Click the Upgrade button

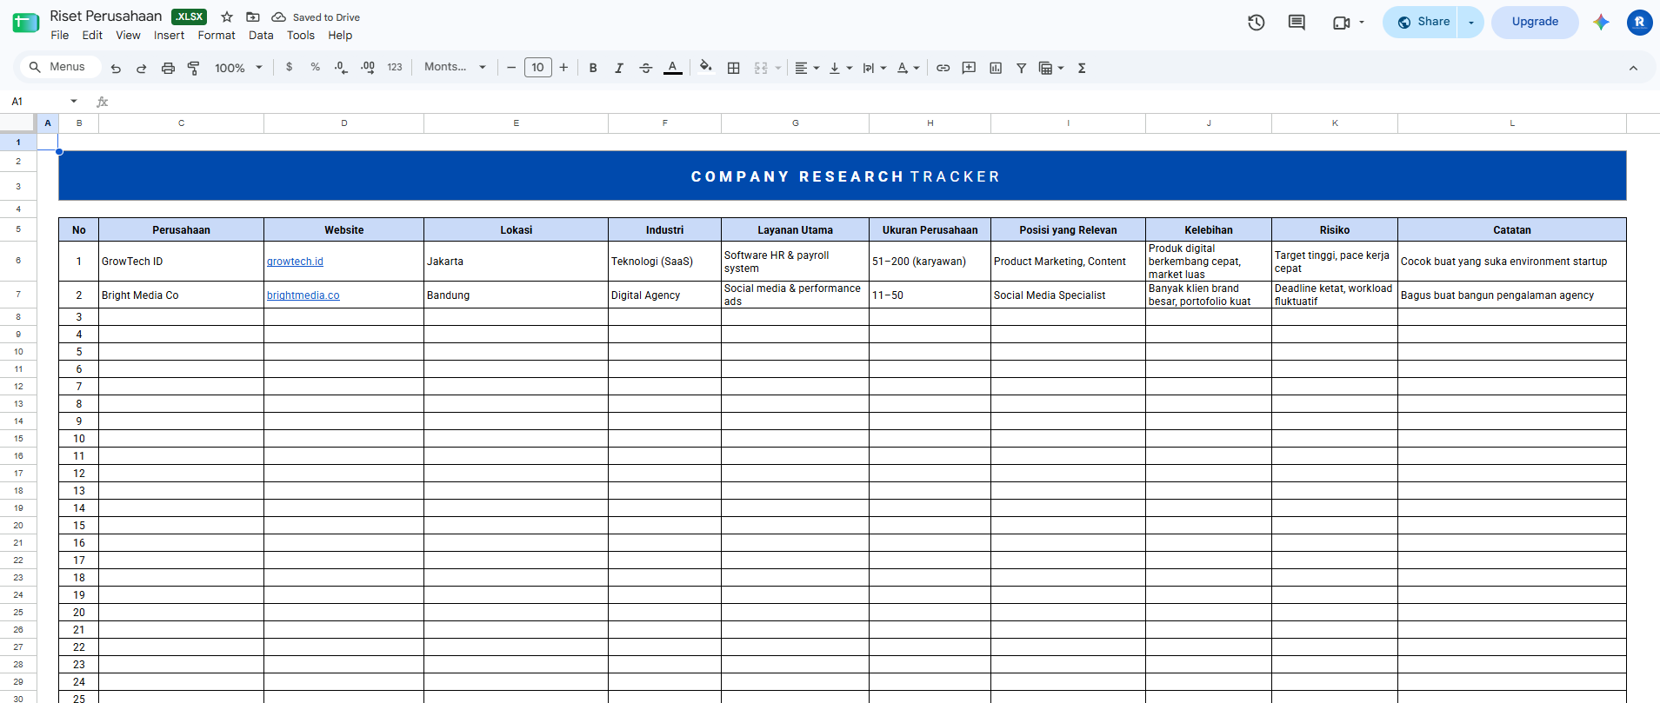(1535, 23)
